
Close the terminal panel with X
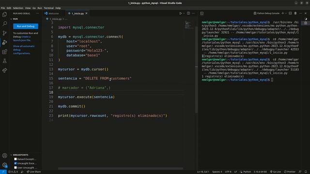[x=306, y=13]
